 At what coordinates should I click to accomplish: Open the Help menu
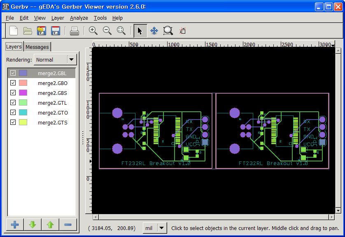pyautogui.click(x=117, y=18)
